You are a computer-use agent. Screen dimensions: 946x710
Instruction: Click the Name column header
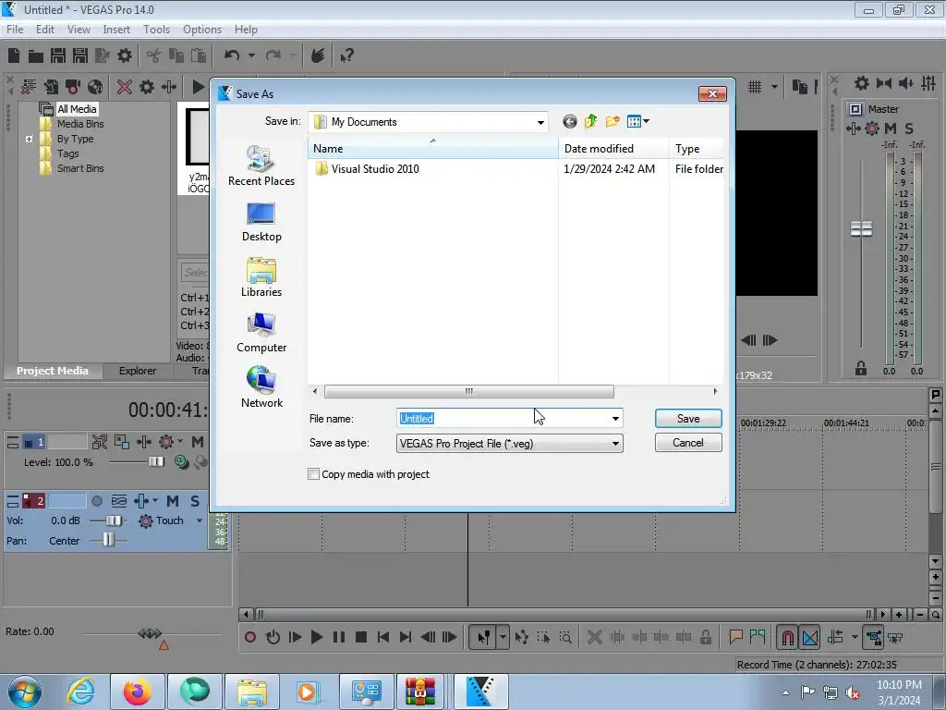pos(433,149)
